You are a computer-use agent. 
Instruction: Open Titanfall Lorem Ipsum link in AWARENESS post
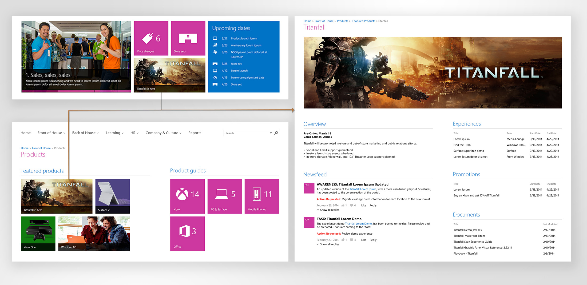point(363,189)
